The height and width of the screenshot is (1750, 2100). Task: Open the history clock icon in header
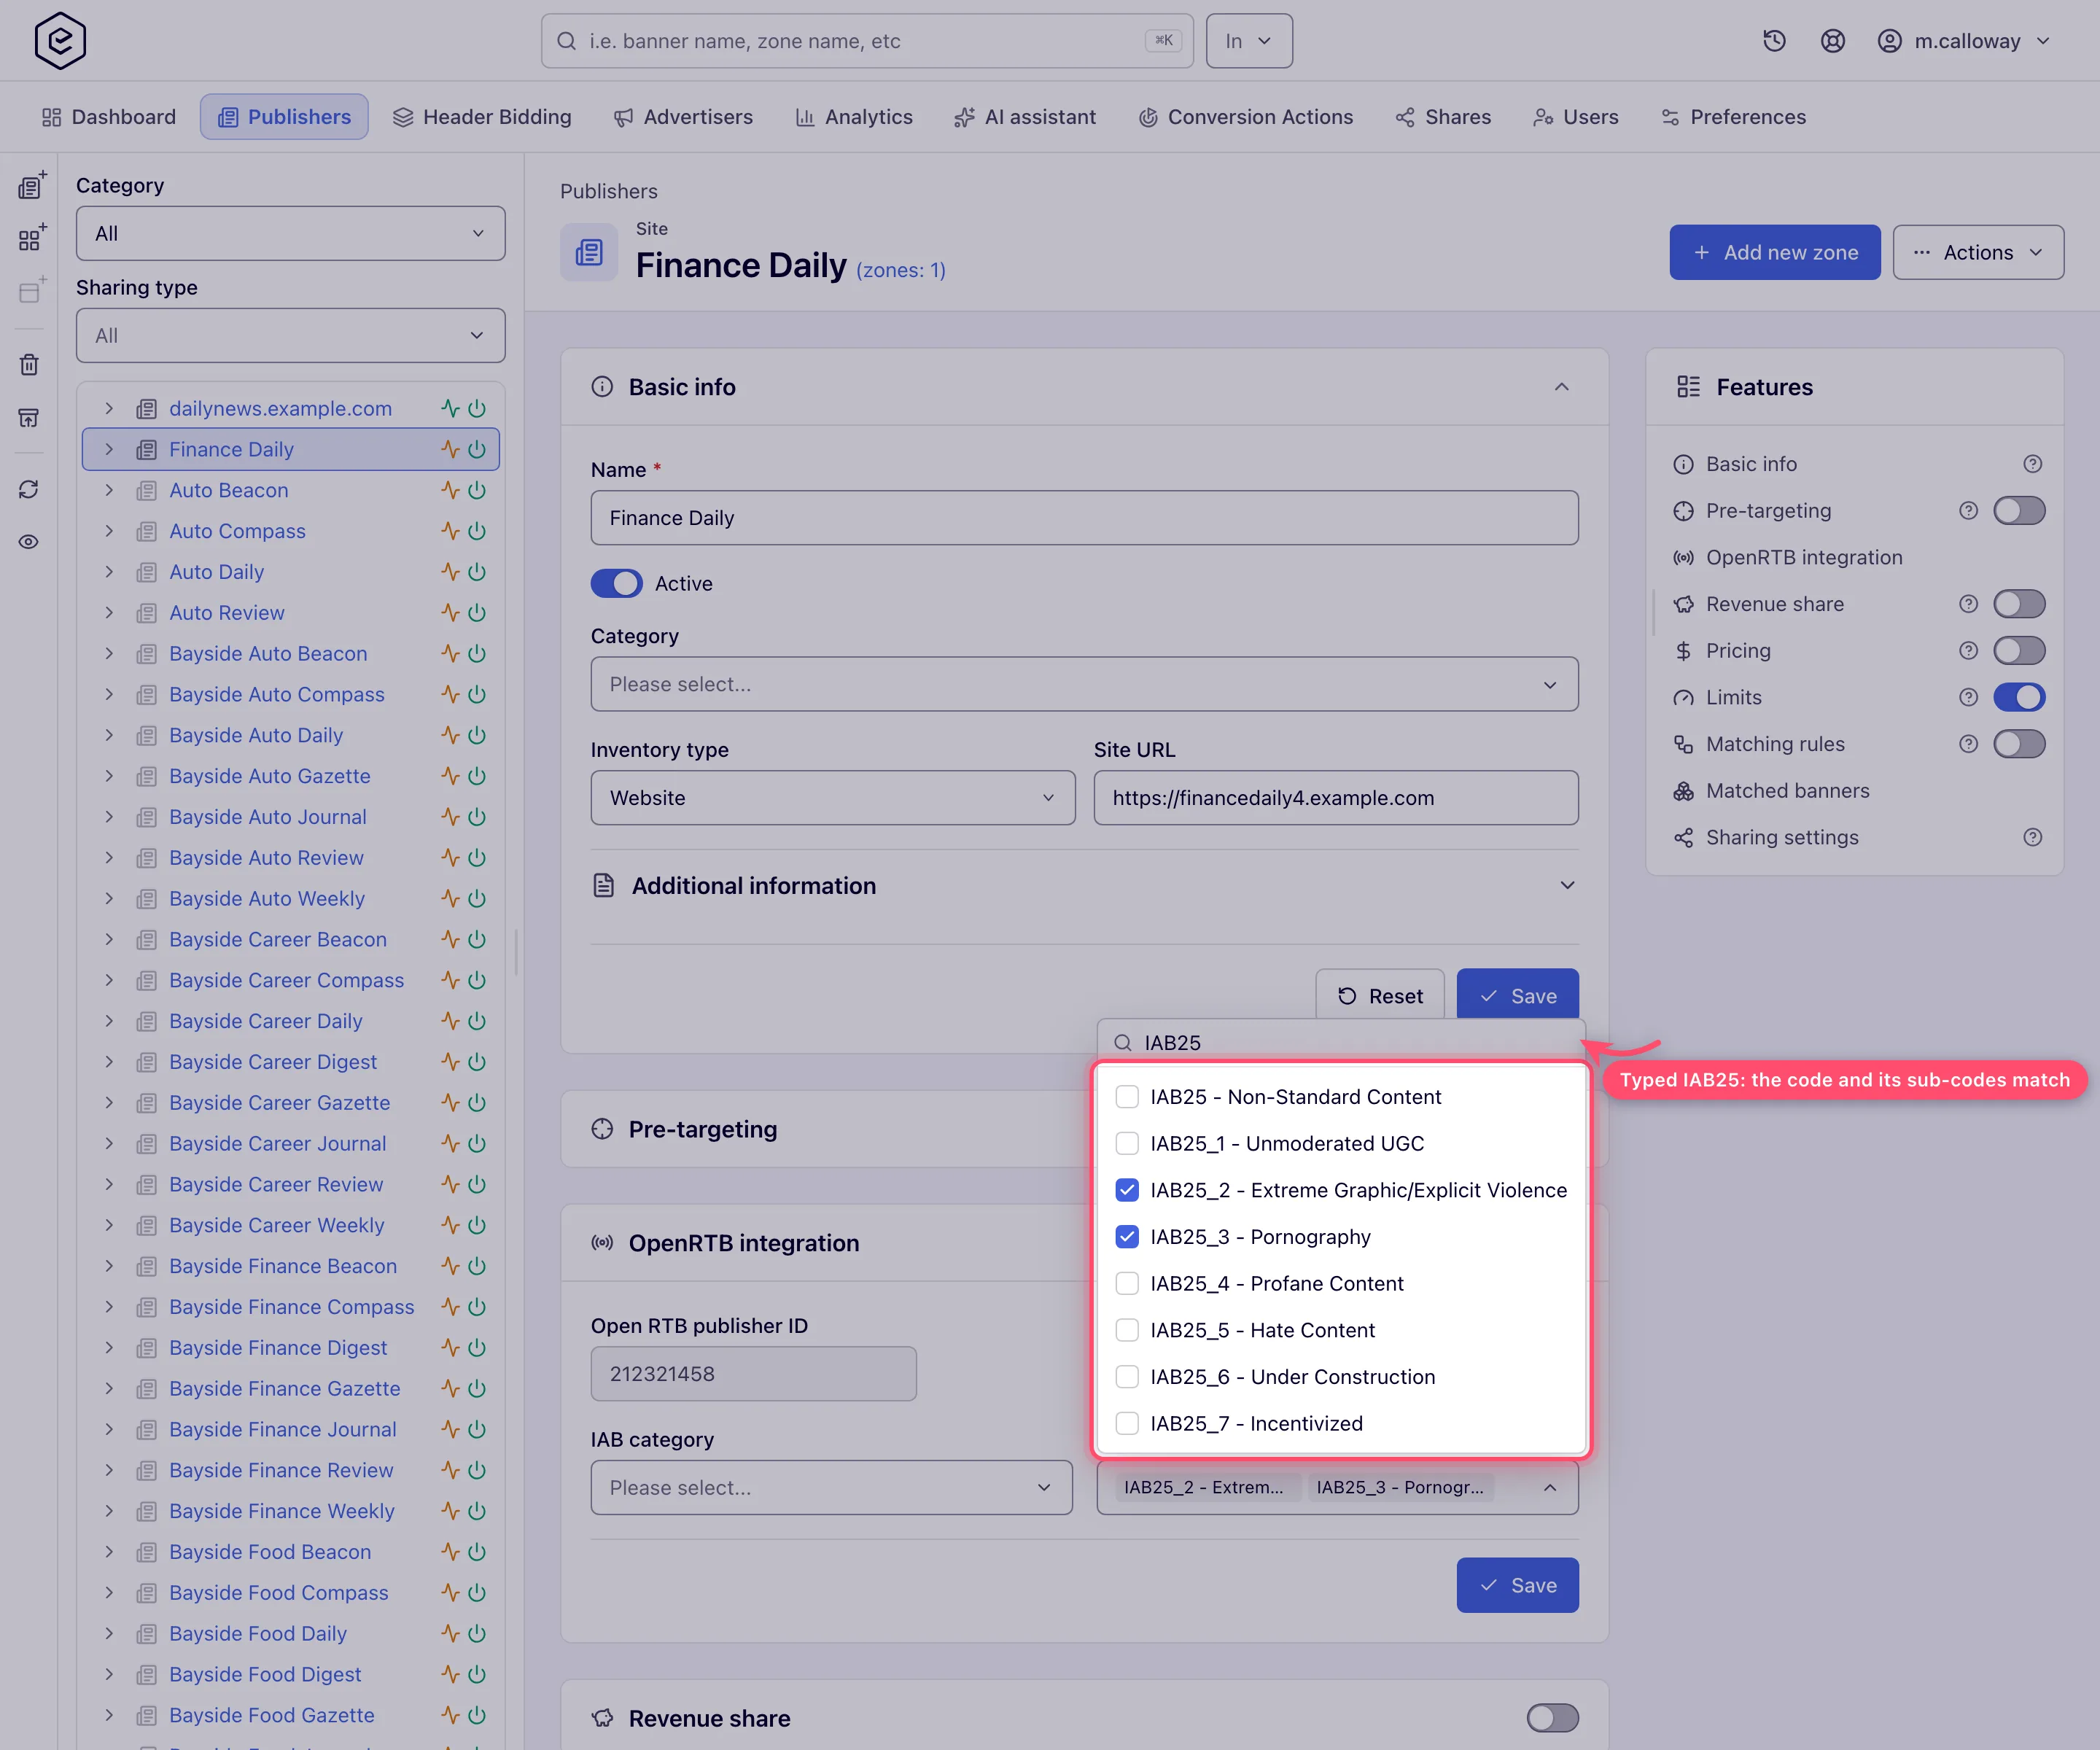point(1774,41)
